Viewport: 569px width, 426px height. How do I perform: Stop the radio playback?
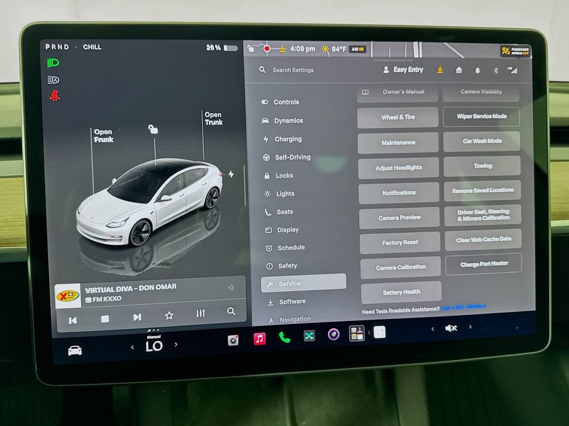tap(105, 319)
